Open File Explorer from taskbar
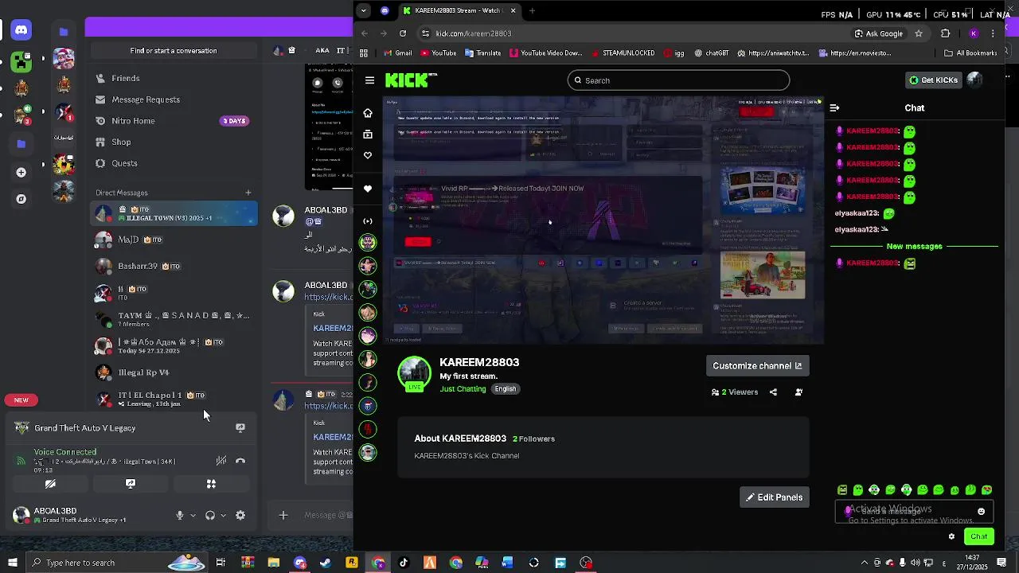 pyautogui.click(x=274, y=563)
